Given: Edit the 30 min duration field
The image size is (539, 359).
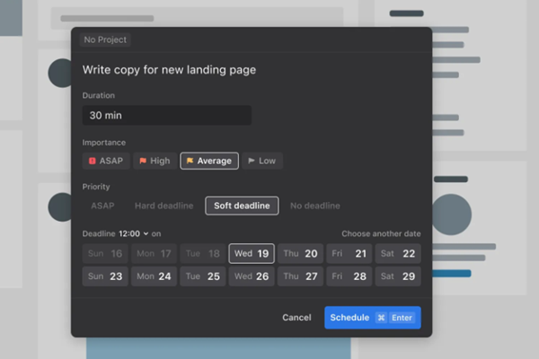Looking at the screenshot, I should click(x=167, y=115).
